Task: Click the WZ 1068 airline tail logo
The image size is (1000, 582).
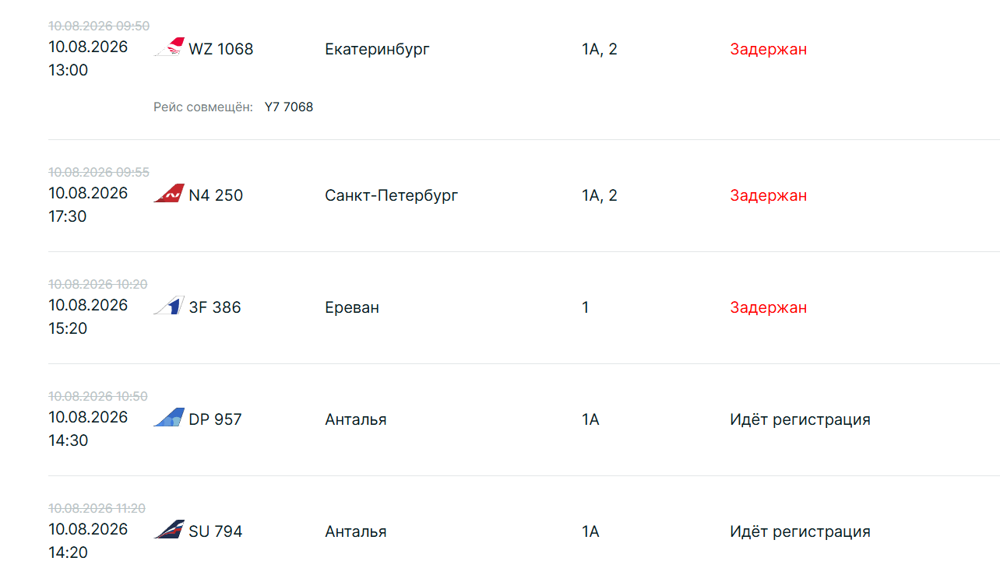Action: (x=169, y=47)
